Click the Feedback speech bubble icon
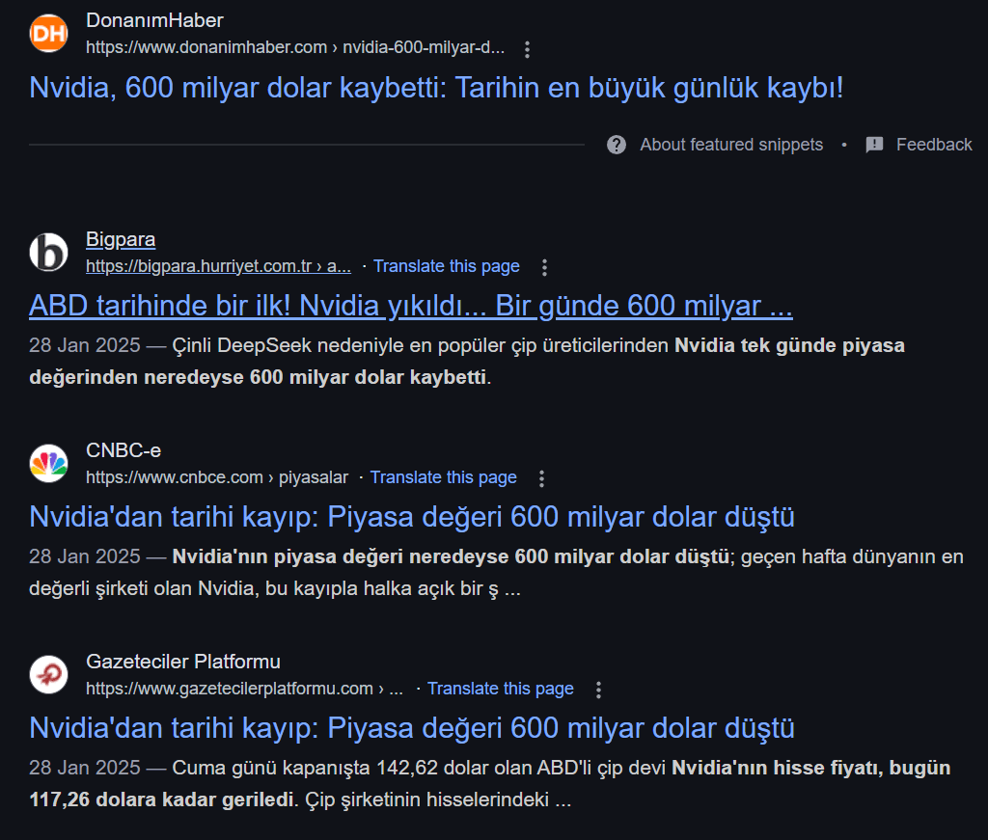This screenshot has height=840, width=988. [x=874, y=145]
